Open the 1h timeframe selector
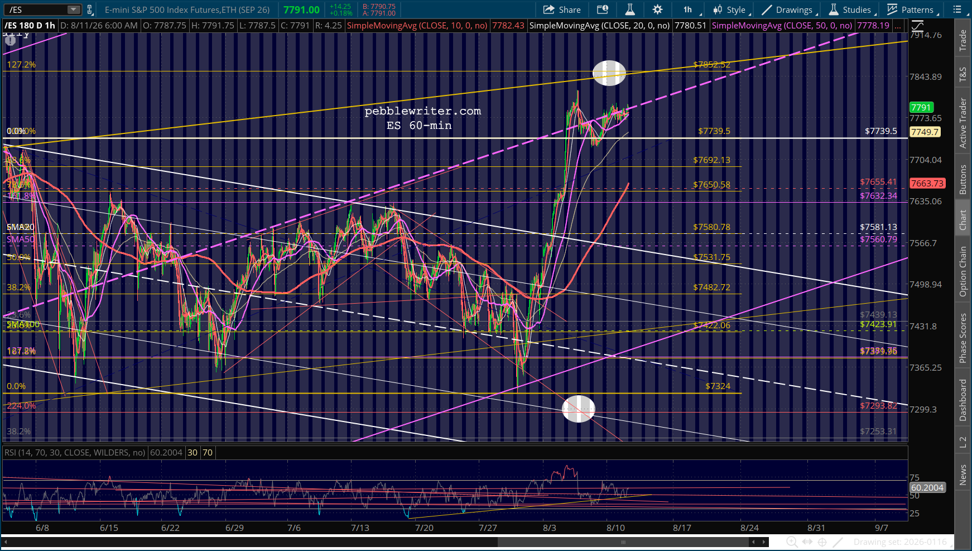Image resolution: width=972 pixels, height=551 pixels. click(x=688, y=9)
